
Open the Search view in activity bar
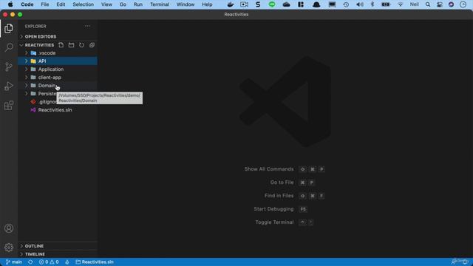pyautogui.click(x=9, y=47)
